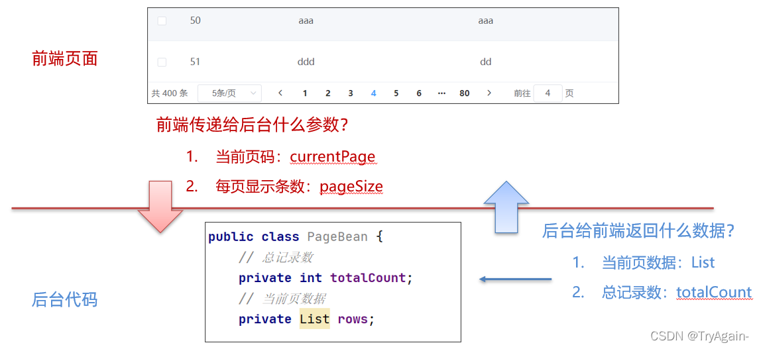Click the underlined totalCount text on the right

[x=714, y=293]
